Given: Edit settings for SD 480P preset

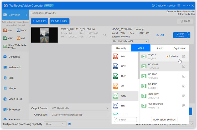Looking at the screenshot, I should (184, 86).
